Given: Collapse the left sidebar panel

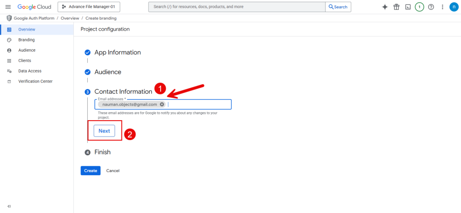Looking at the screenshot, I should (9, 206).
